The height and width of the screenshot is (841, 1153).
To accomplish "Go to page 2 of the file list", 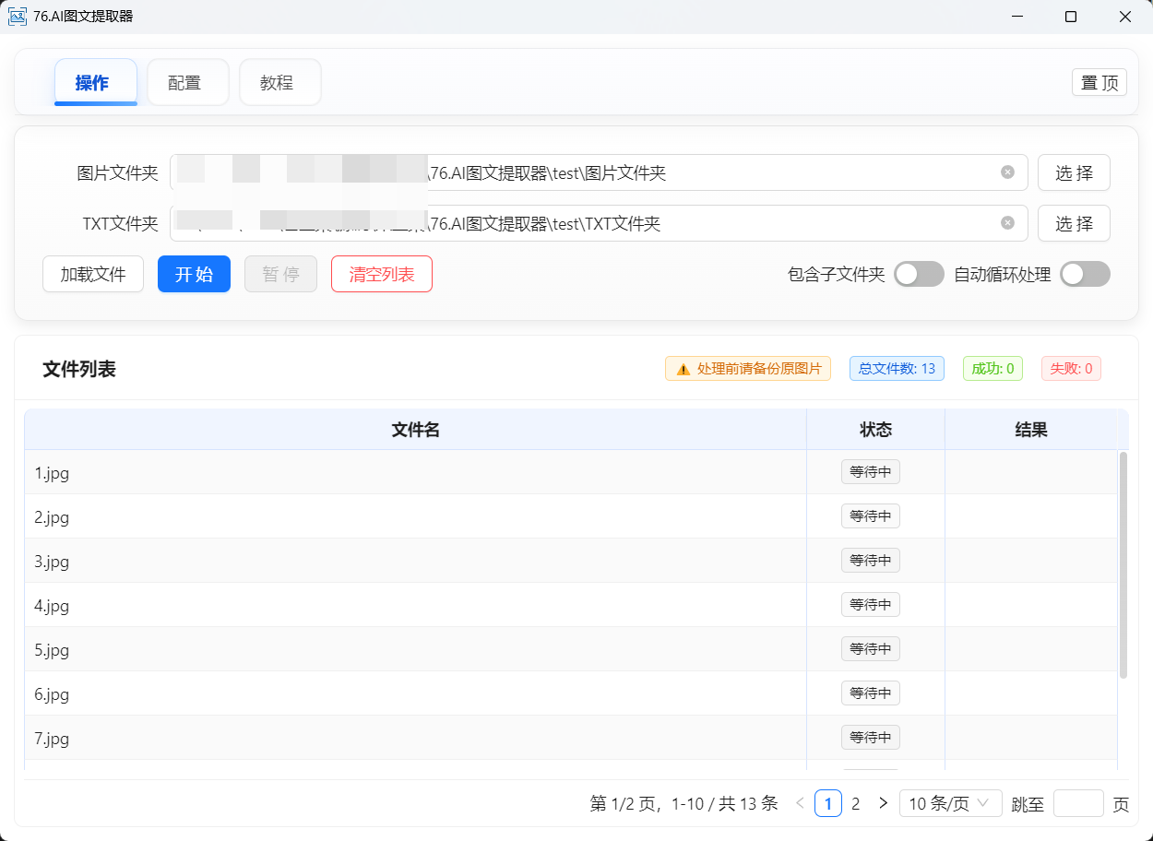I will pyautogui.click(x=856, y=803).
